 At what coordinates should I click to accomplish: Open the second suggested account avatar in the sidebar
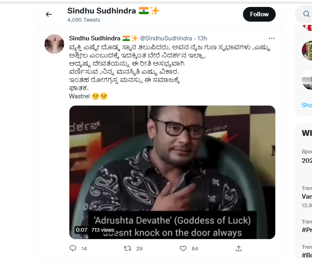(307, 50)
